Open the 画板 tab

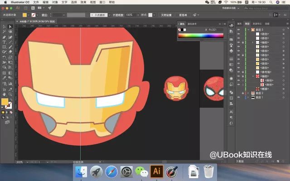(x=267, y=24)
